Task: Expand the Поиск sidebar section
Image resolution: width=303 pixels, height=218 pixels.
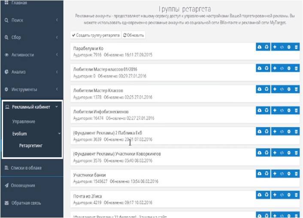Action: [57, 20]
